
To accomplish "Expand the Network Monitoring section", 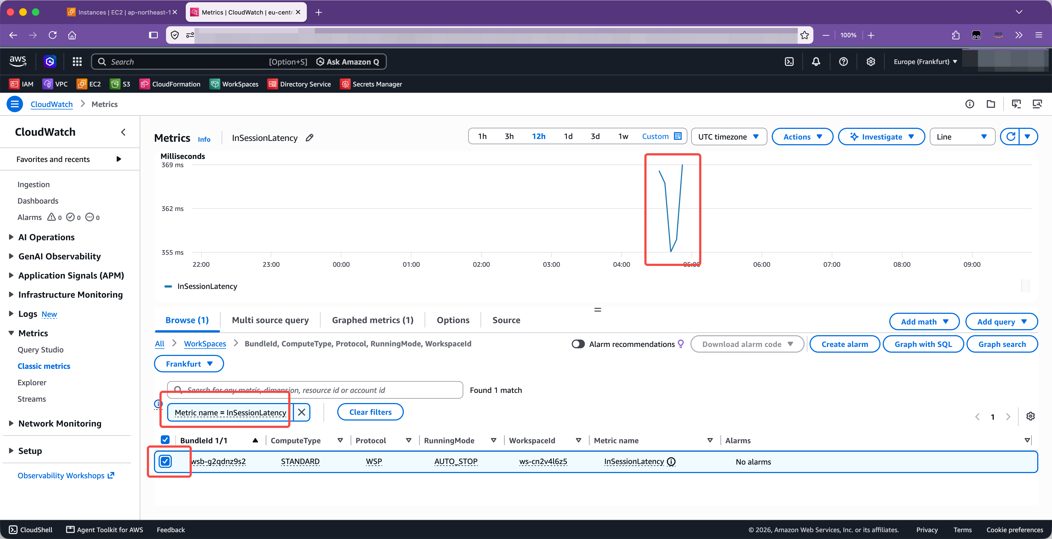I will pyautogui.click(x=56, y=424).
